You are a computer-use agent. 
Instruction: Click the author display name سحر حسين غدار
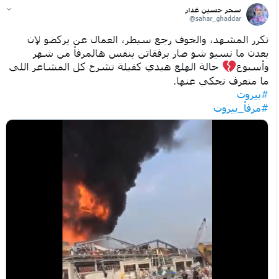pos(213,10)
